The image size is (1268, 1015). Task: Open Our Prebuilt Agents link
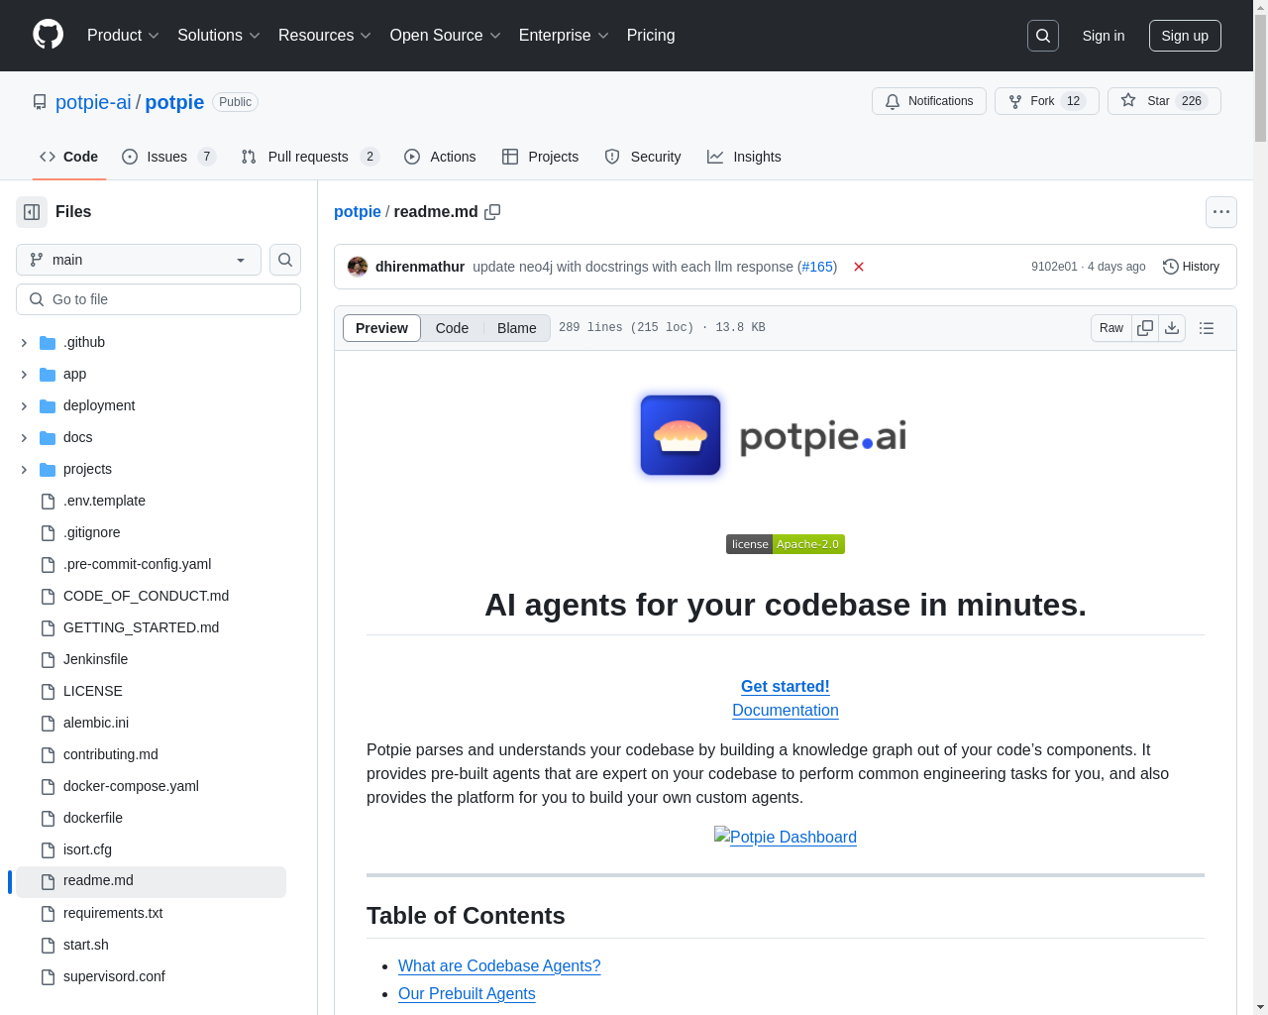pyautogui.click(x=467, y=993)
